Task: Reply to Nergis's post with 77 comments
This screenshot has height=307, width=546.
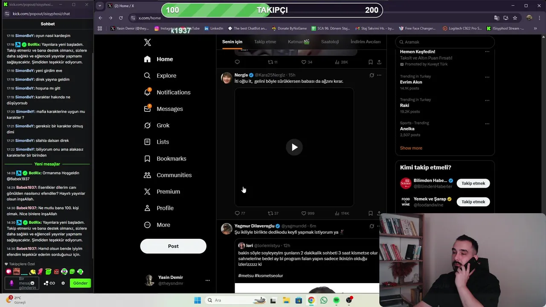Action: tap(240, 213)
